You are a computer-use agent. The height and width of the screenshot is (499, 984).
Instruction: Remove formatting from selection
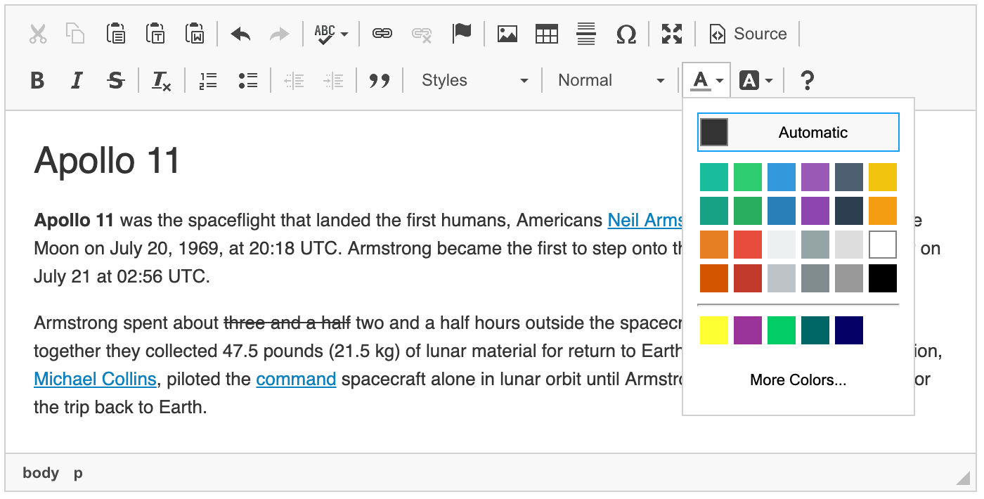click(162, 81)
